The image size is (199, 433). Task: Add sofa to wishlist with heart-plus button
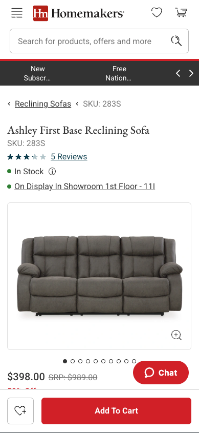click(x=20, y=410)
